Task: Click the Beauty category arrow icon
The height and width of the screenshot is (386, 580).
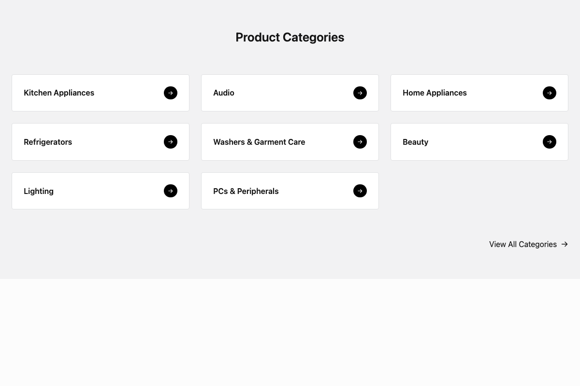Action: (x=550, y=142)
